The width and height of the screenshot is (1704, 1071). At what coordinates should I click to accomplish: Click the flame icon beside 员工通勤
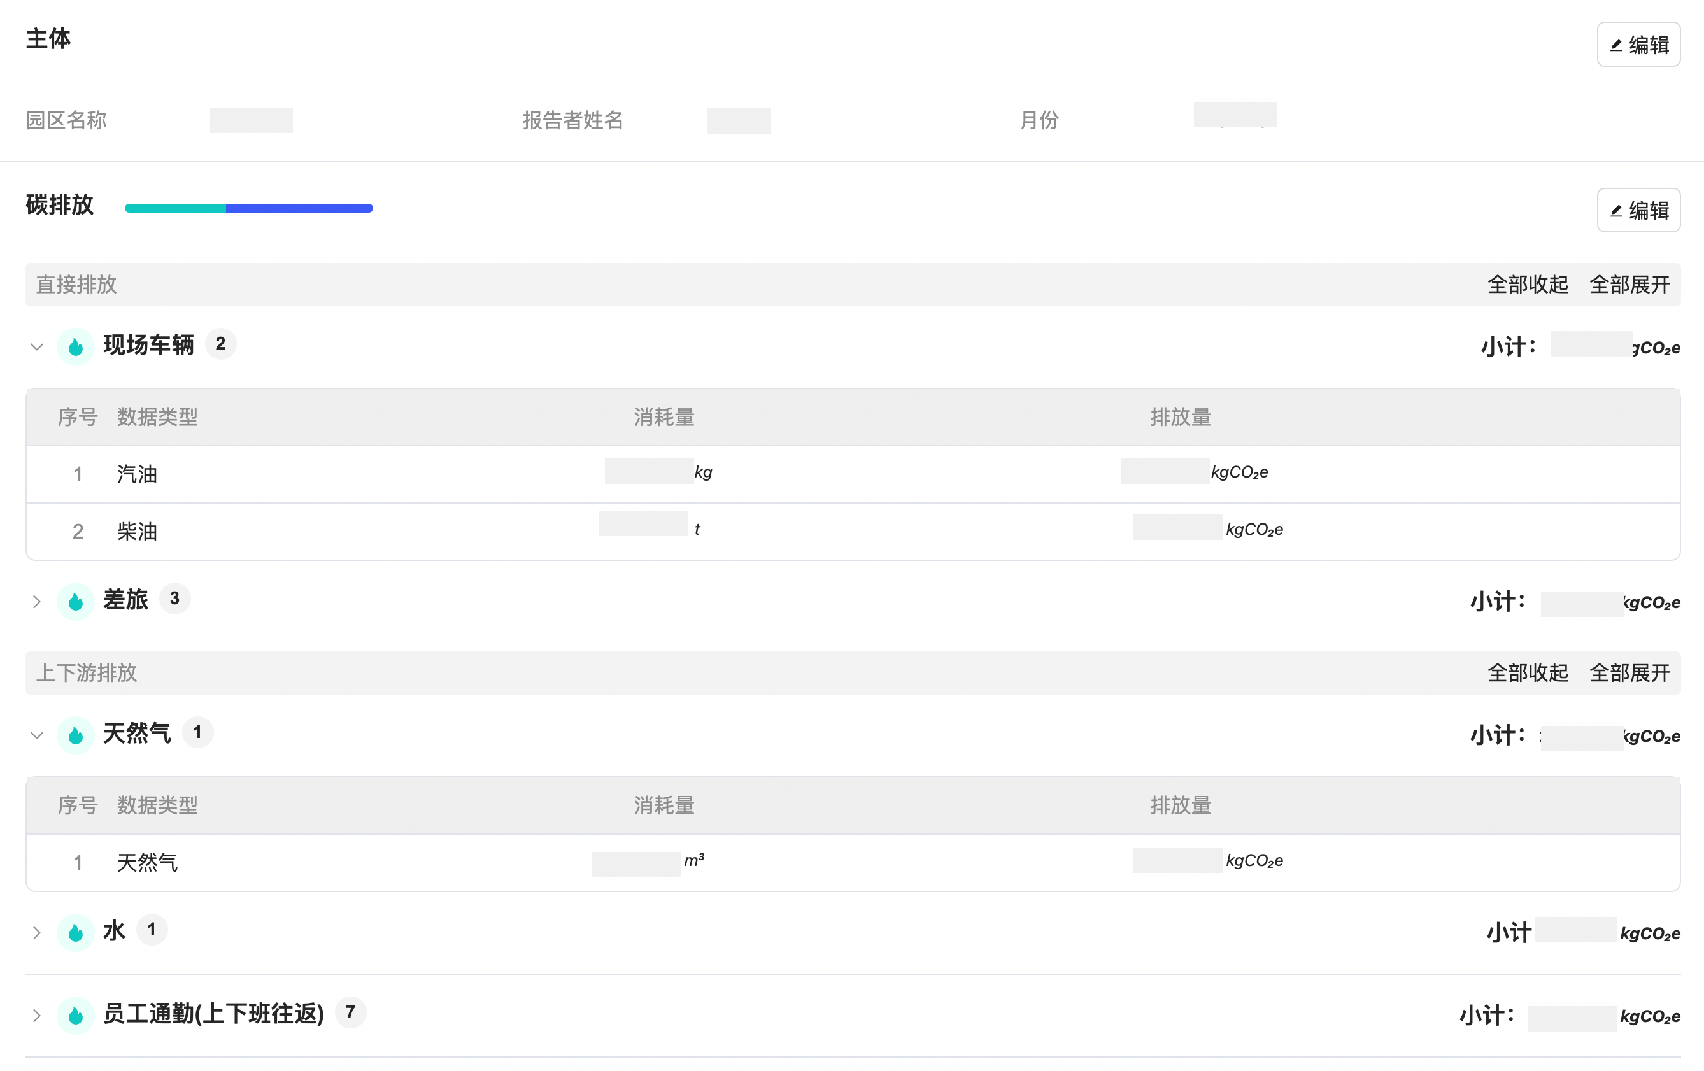tap(76, 1015)
